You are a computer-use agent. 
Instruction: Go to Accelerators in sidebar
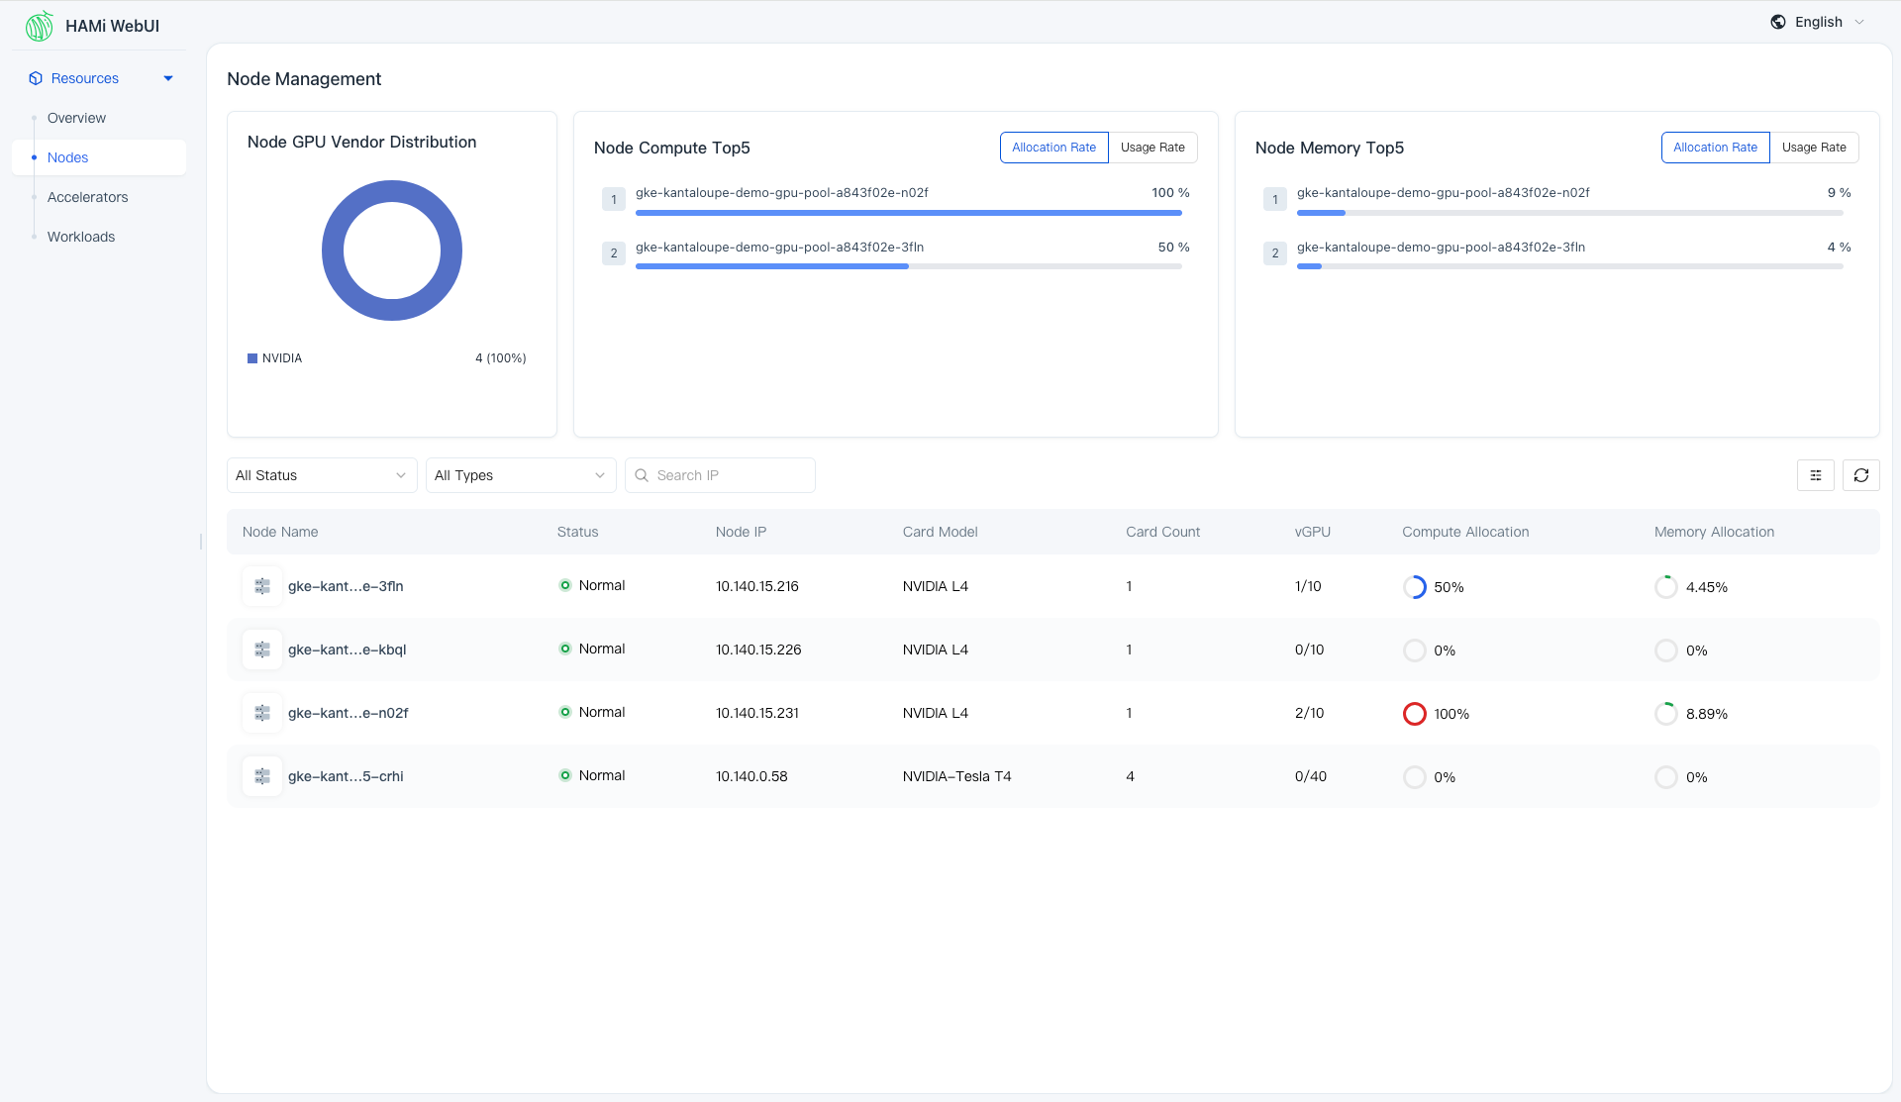tap(87, 197)
